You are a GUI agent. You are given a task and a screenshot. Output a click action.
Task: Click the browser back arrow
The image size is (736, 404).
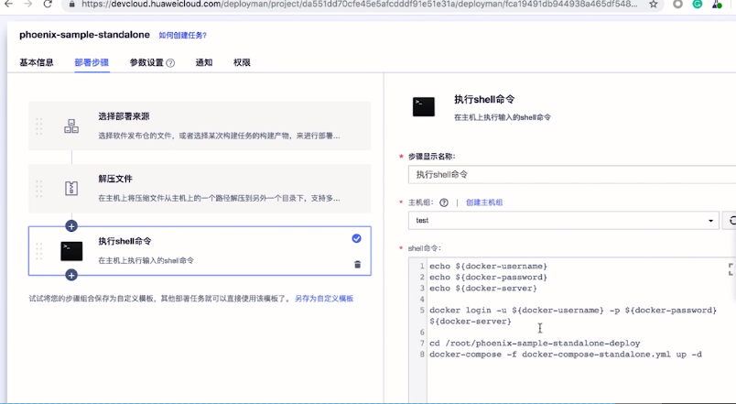8,4
